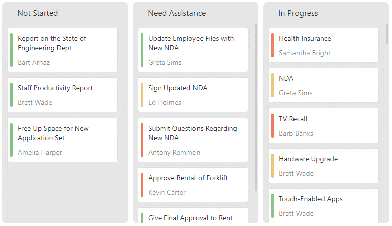Open the Free Up Space for New Application Set card
392x226 pixels.
tap(62, 140)
